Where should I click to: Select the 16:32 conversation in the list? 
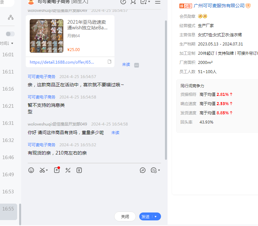8,140
